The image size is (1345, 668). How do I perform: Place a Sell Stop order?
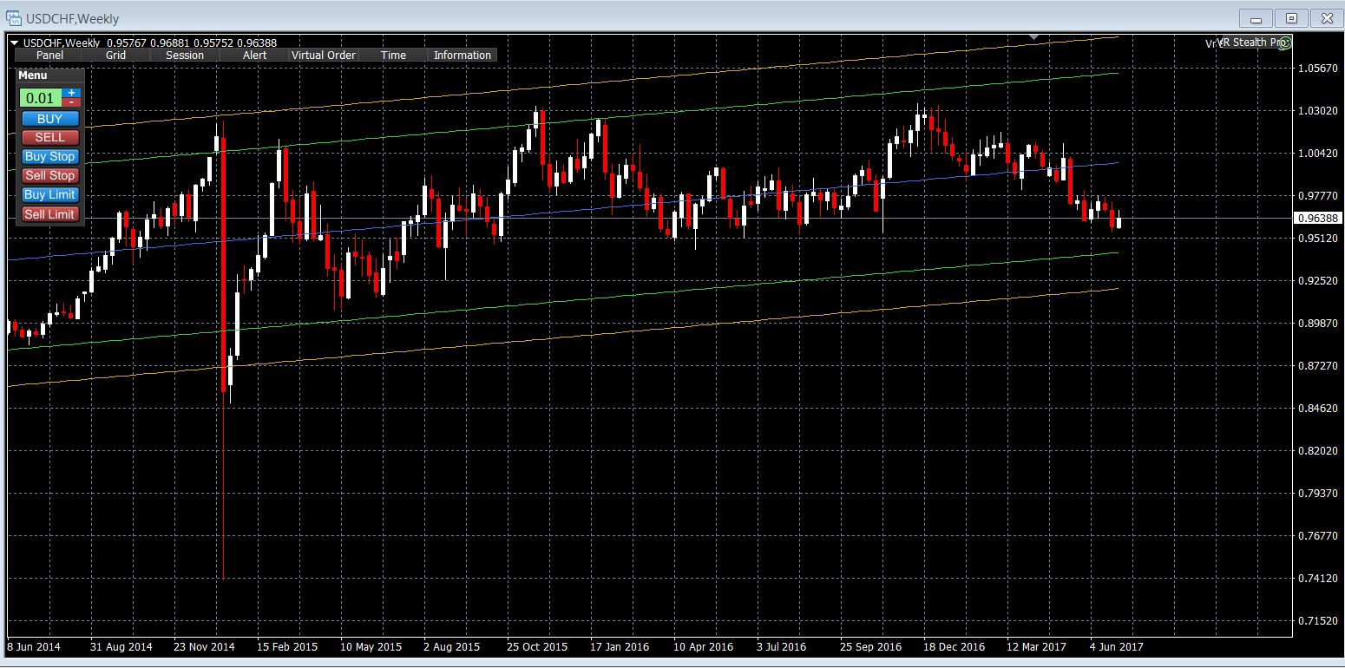tap(50, 176)
